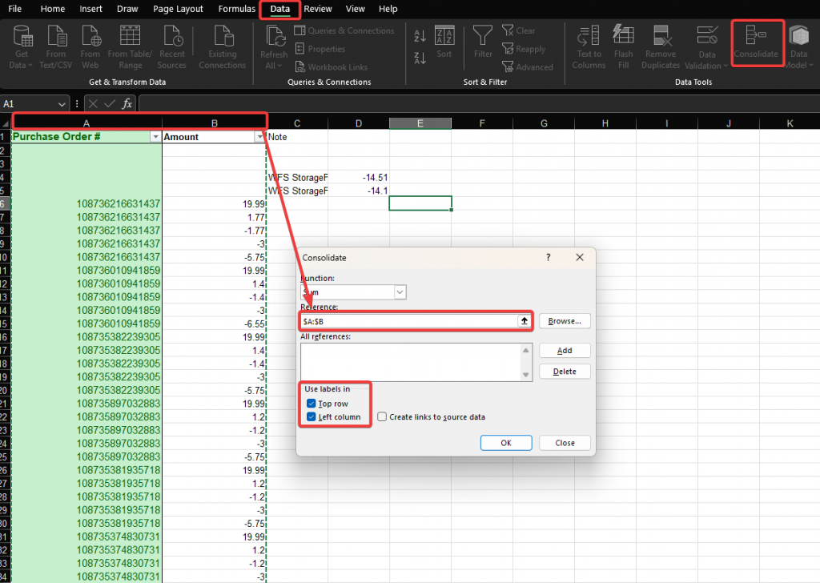Open the Amount column filter dropdown

(259, 138)
